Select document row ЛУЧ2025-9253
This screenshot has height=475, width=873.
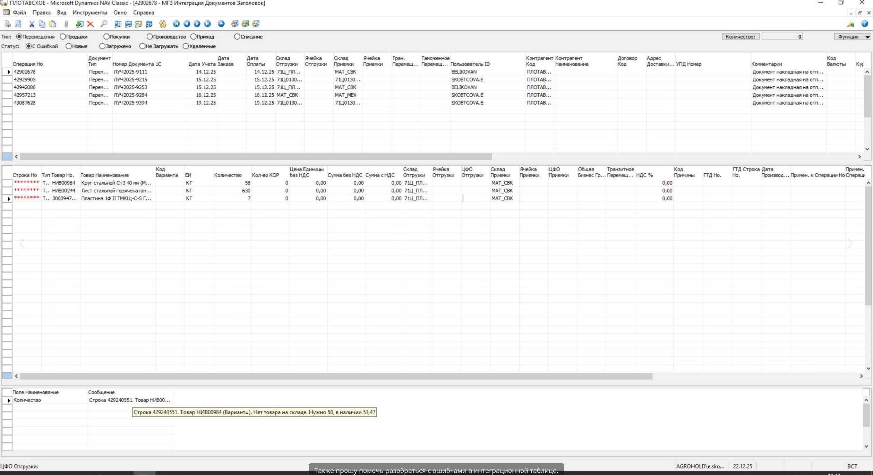coord(130,87)
